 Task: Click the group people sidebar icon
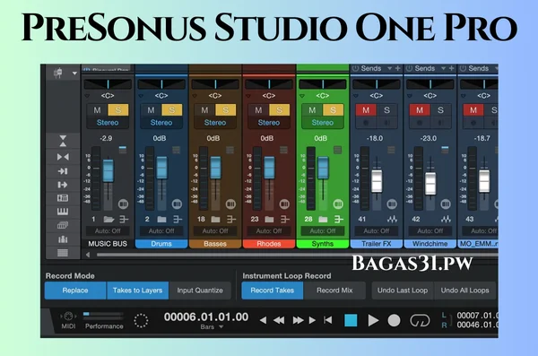click(63, 239)
